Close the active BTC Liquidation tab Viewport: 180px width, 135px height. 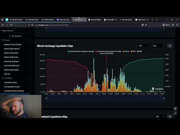[x=85, y=19]
